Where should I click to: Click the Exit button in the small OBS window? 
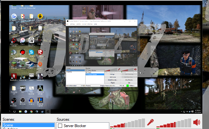129,83
